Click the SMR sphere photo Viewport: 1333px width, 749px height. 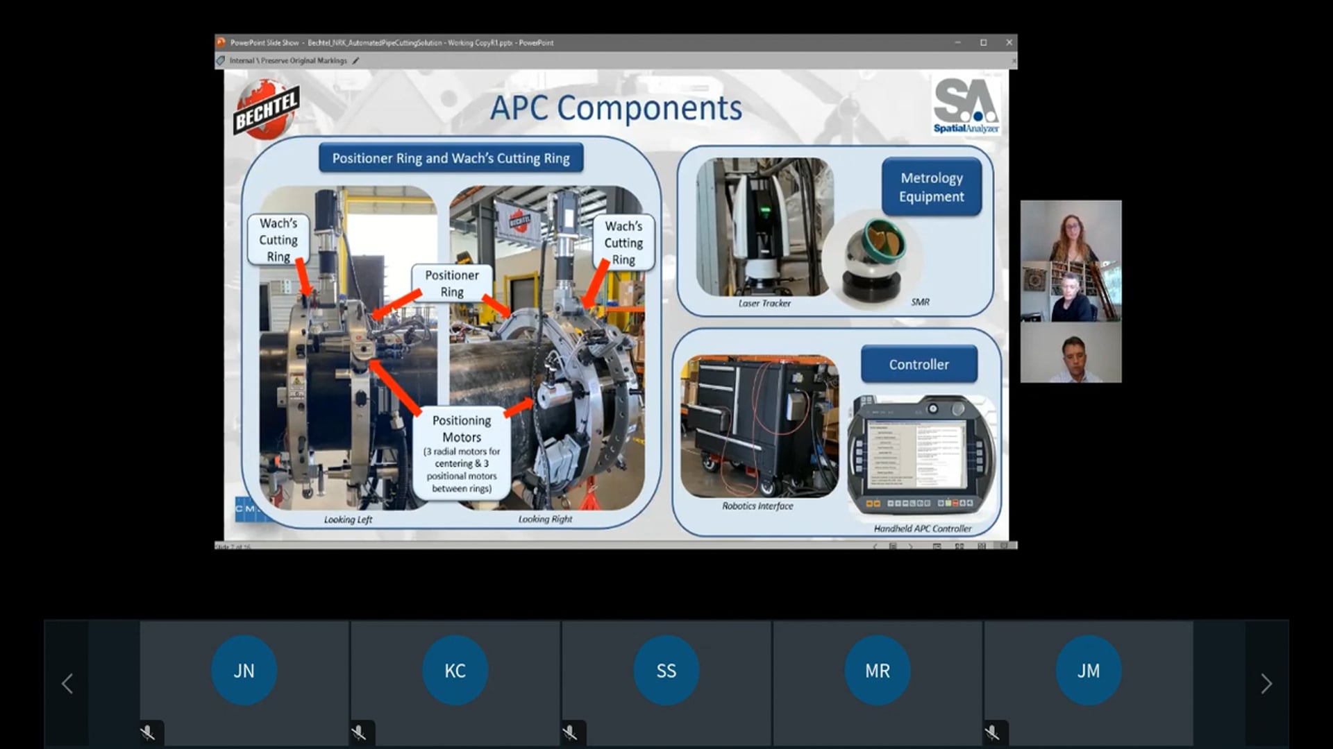873,260
